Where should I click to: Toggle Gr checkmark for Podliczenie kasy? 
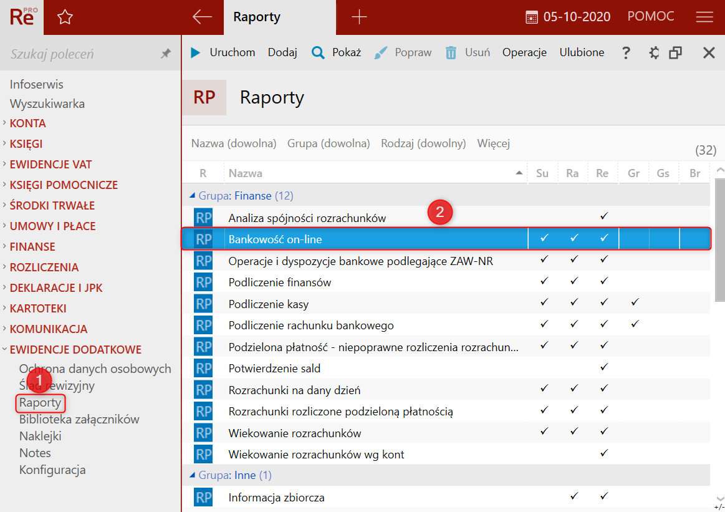click(x=634, y=304)
